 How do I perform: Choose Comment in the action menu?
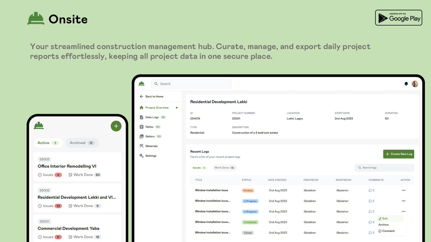(x=387, y=231)
